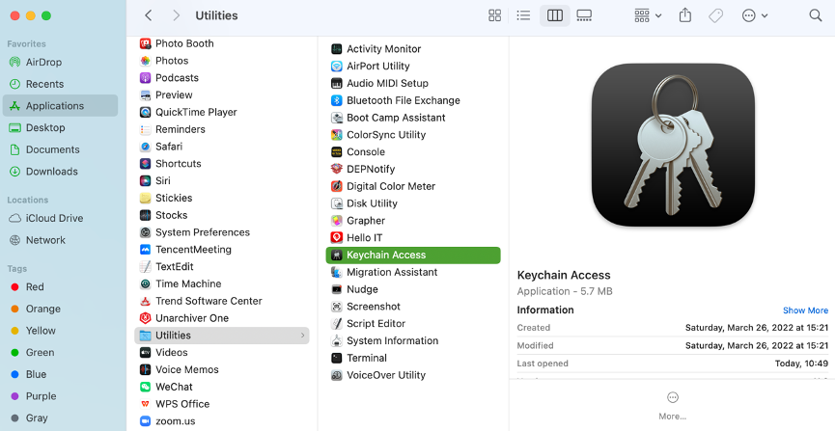
Task: Select the Terminal app icon
Action: 337,358
